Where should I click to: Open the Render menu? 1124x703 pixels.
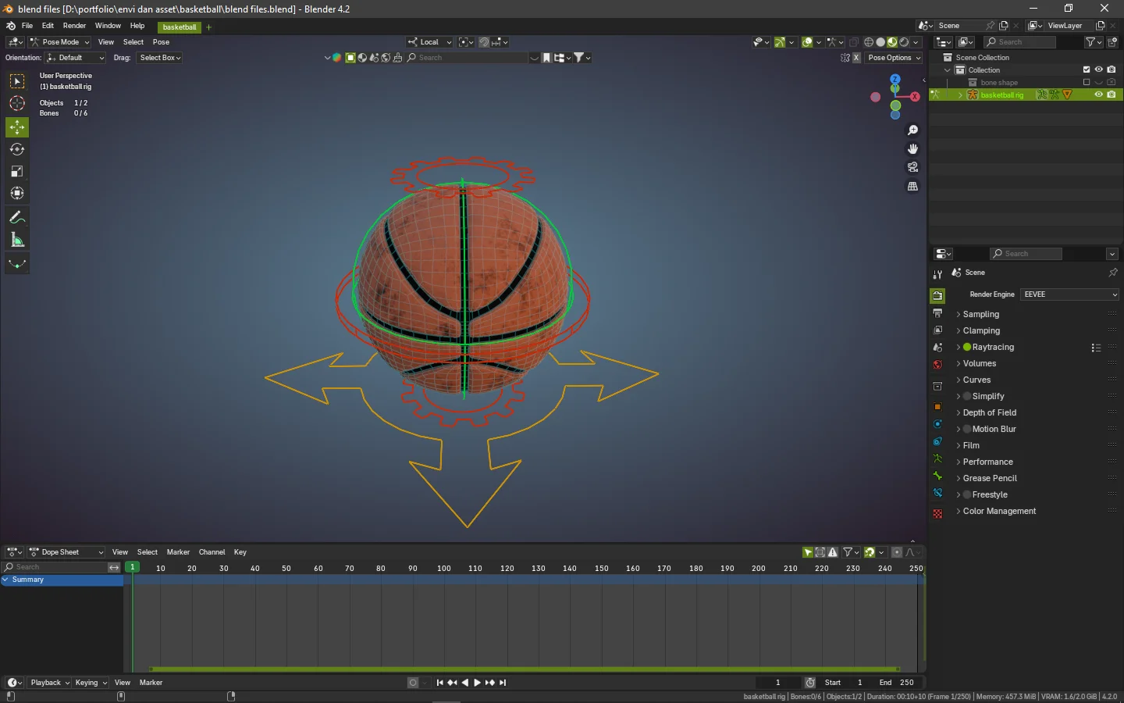[74, 26]
